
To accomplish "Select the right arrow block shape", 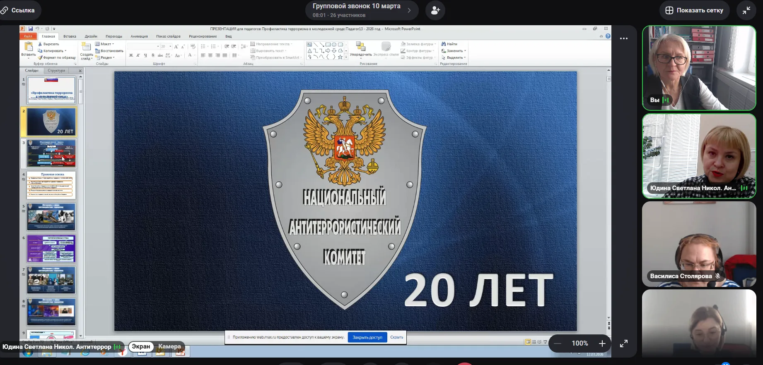I will coord(328,51).
